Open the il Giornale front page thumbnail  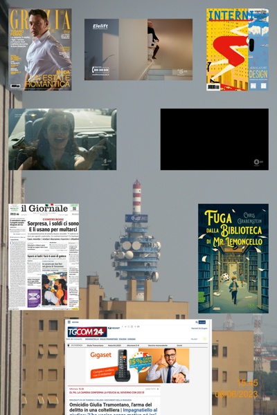tap(44, 257)
